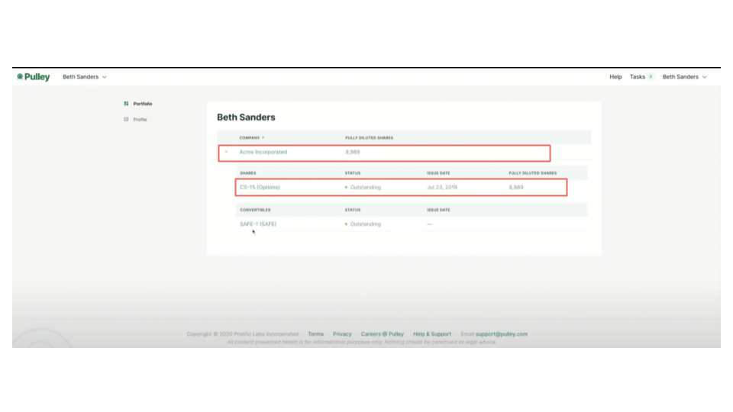Image resolution: width=733 pixels, height=412 pixels.
Task: Click the Privacy footer link
Action: coord(342,334)
